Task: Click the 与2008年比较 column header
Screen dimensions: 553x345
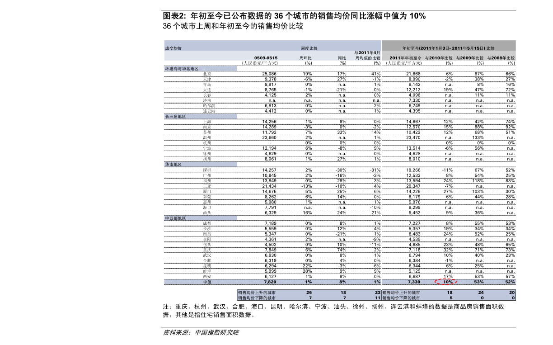Action: pyautogui.click(x=501, y=58)
